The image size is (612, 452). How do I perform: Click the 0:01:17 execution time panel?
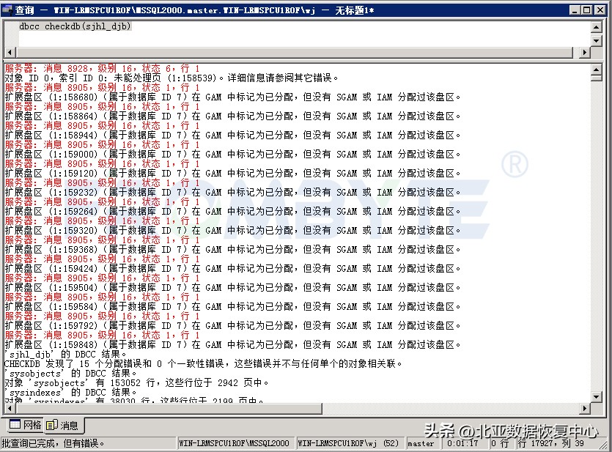pyautogui.click(x=464, y=442)
